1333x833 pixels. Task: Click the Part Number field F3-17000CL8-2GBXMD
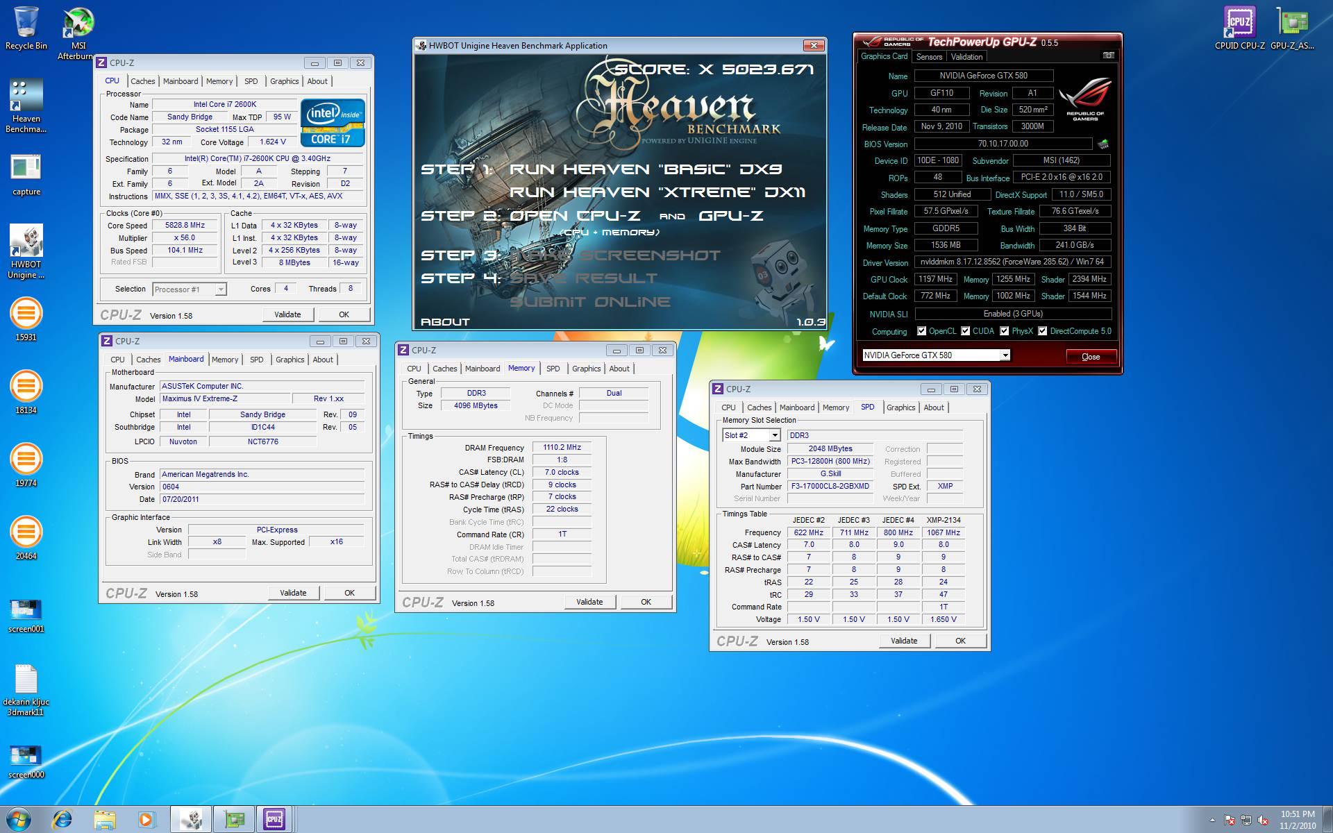click(x=830, y=486)
